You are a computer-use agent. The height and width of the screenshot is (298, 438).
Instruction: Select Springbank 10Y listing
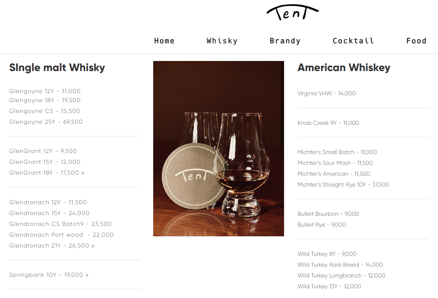click(49, 275)
